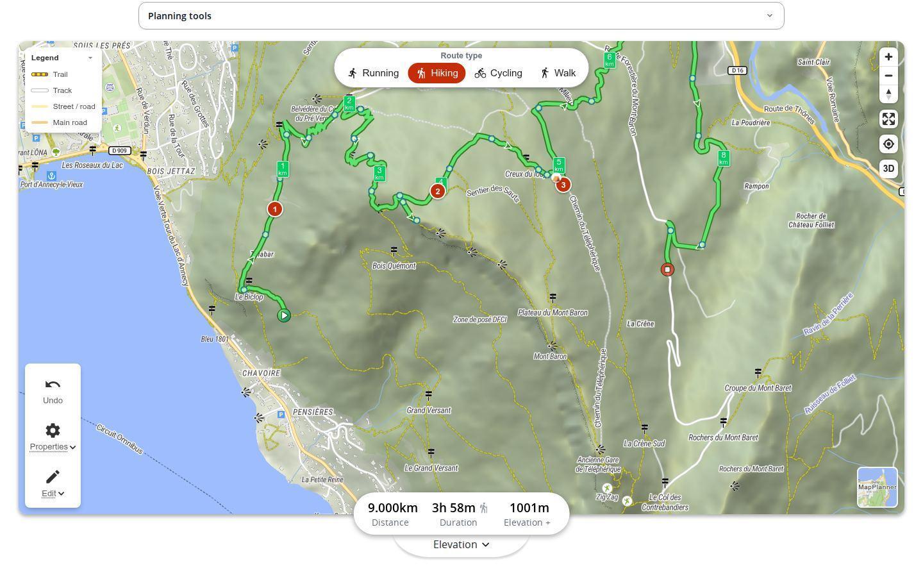Click the green route start marker

pyautogui.click(x=284, y=315)
